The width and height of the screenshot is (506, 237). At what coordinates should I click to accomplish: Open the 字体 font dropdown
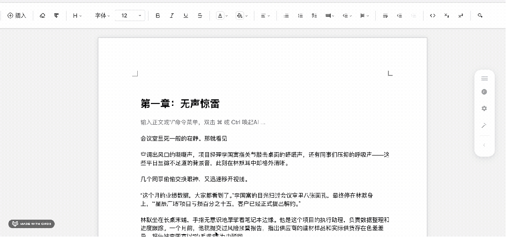click(102, 15)
